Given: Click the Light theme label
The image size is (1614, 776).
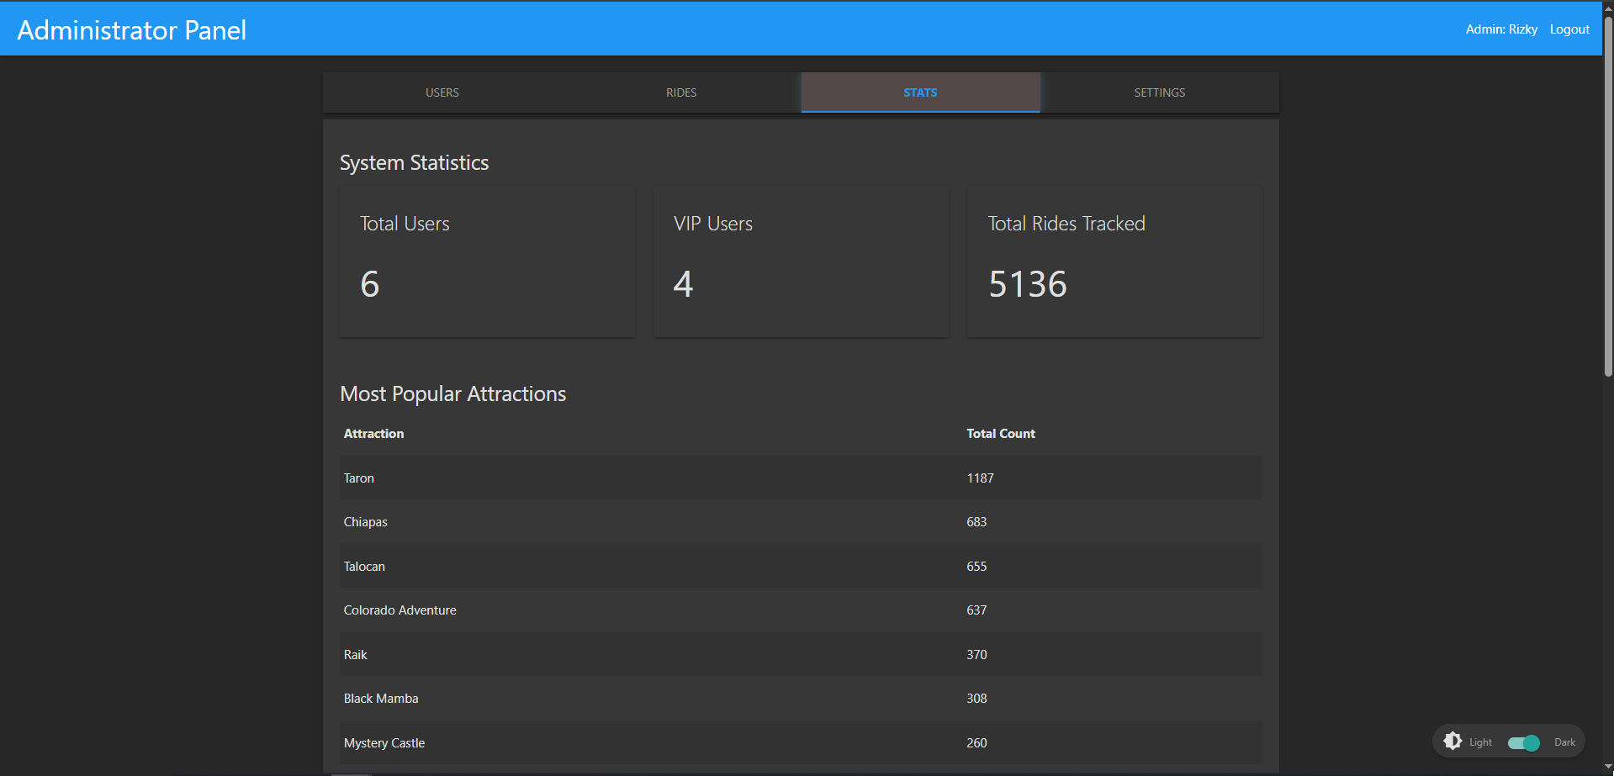Looking at the screenshot, I should 1480,742.
